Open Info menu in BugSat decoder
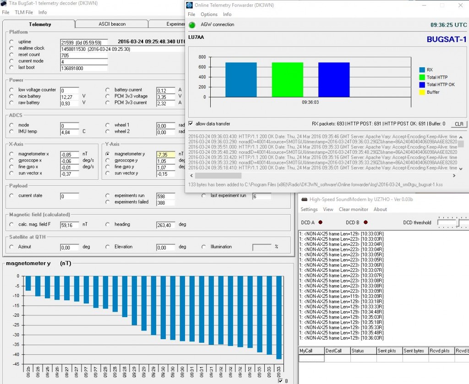 click(43, 12)
